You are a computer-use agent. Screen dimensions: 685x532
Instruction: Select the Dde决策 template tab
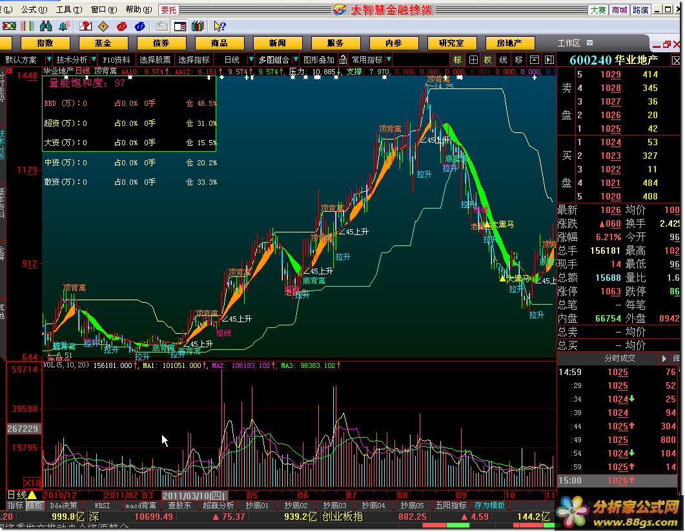63,506
